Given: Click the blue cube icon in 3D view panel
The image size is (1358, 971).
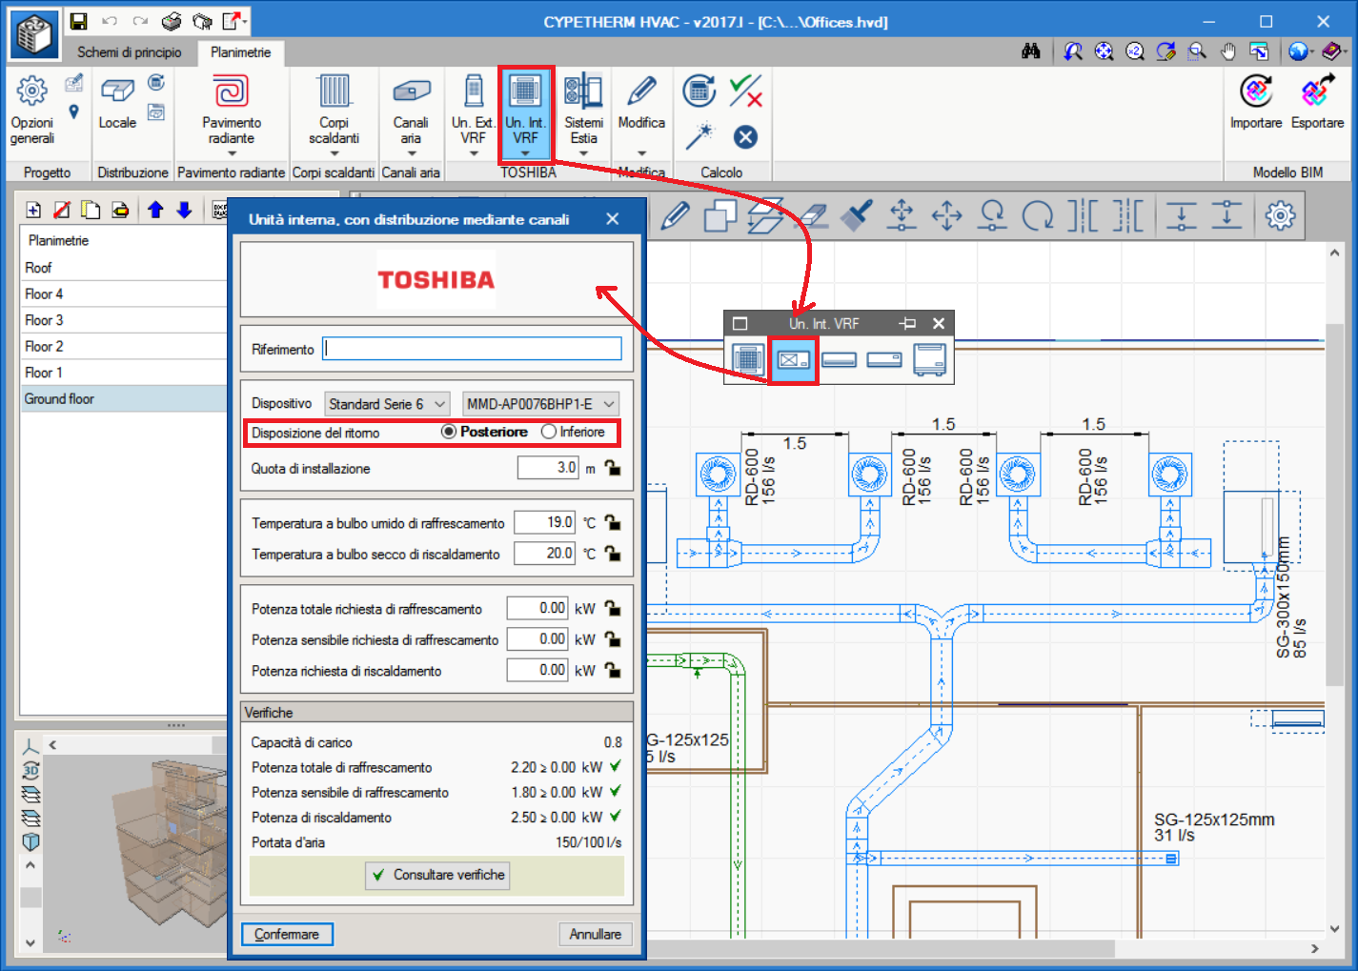Looking at the screenshot, I should [30, 841].
